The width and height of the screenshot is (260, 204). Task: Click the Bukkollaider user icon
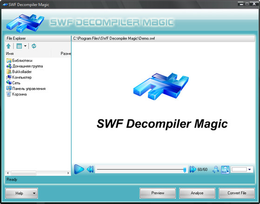9,72
